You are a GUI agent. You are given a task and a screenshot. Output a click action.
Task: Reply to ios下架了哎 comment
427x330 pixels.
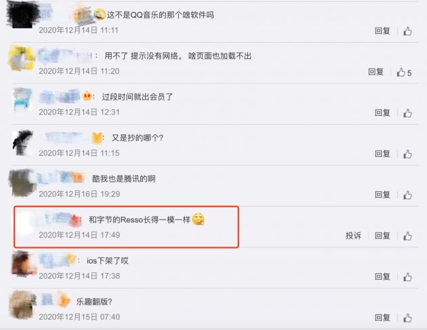click(382, 276)
